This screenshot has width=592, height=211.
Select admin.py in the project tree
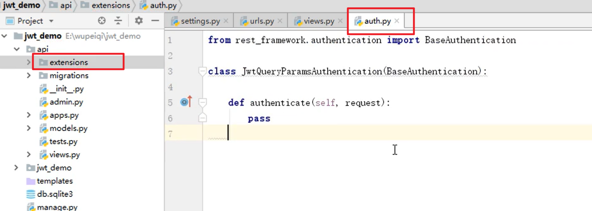click(66, 102)
